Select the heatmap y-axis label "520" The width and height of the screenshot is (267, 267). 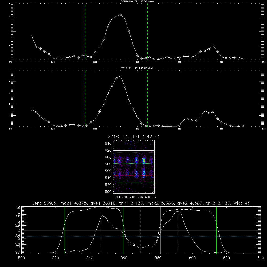pyautogui.click(x=108, y=185)
